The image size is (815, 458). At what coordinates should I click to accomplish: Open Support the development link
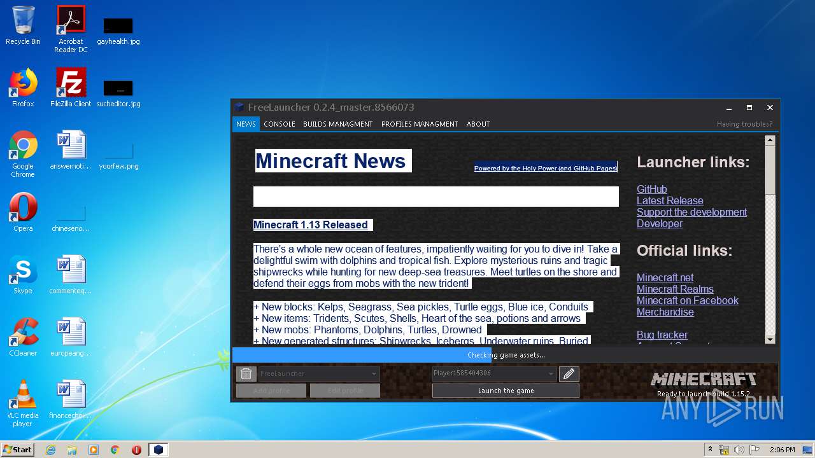click(691, 212)
